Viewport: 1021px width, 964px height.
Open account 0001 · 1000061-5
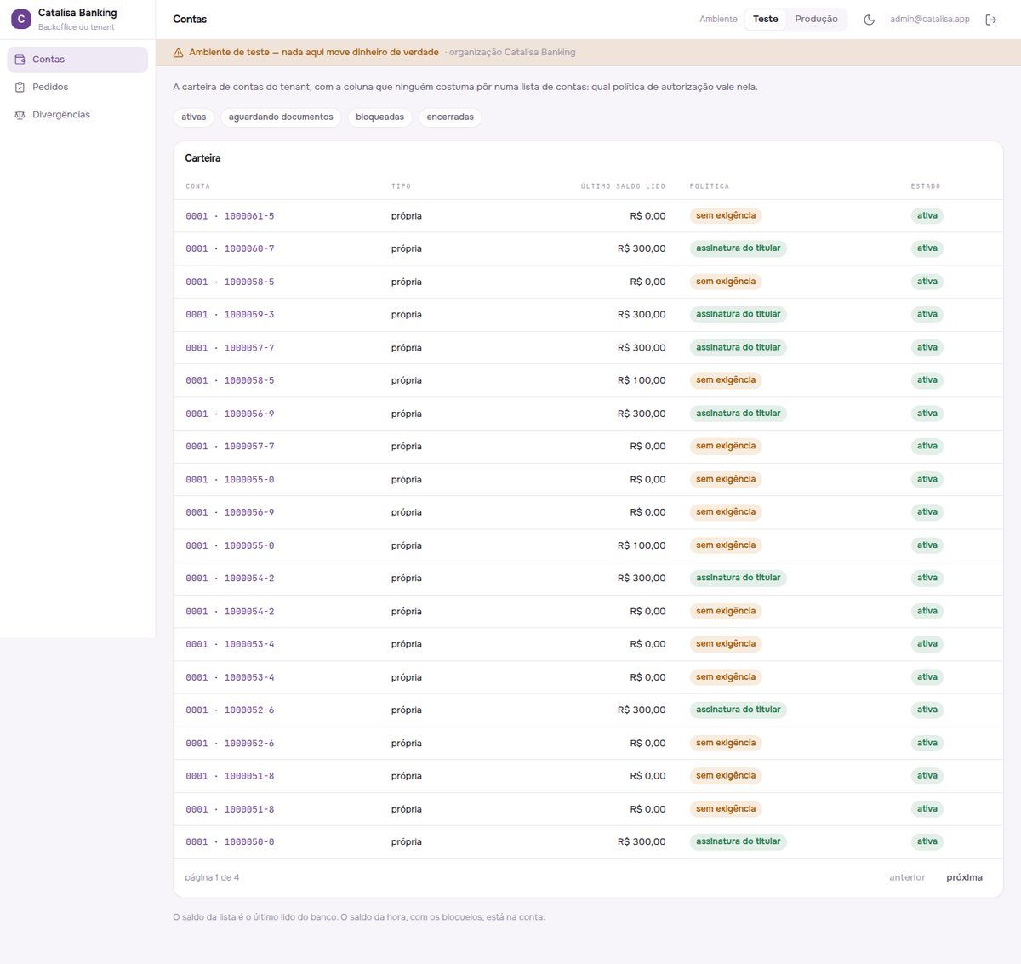pyautogui.click(x=230, y=216)
